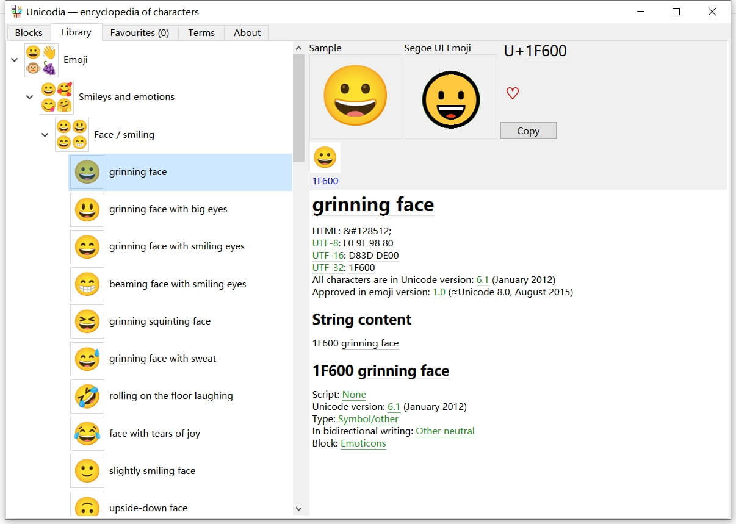Click the Face / smiling group icon
The image size is (736, 524).
coord(72,135)
